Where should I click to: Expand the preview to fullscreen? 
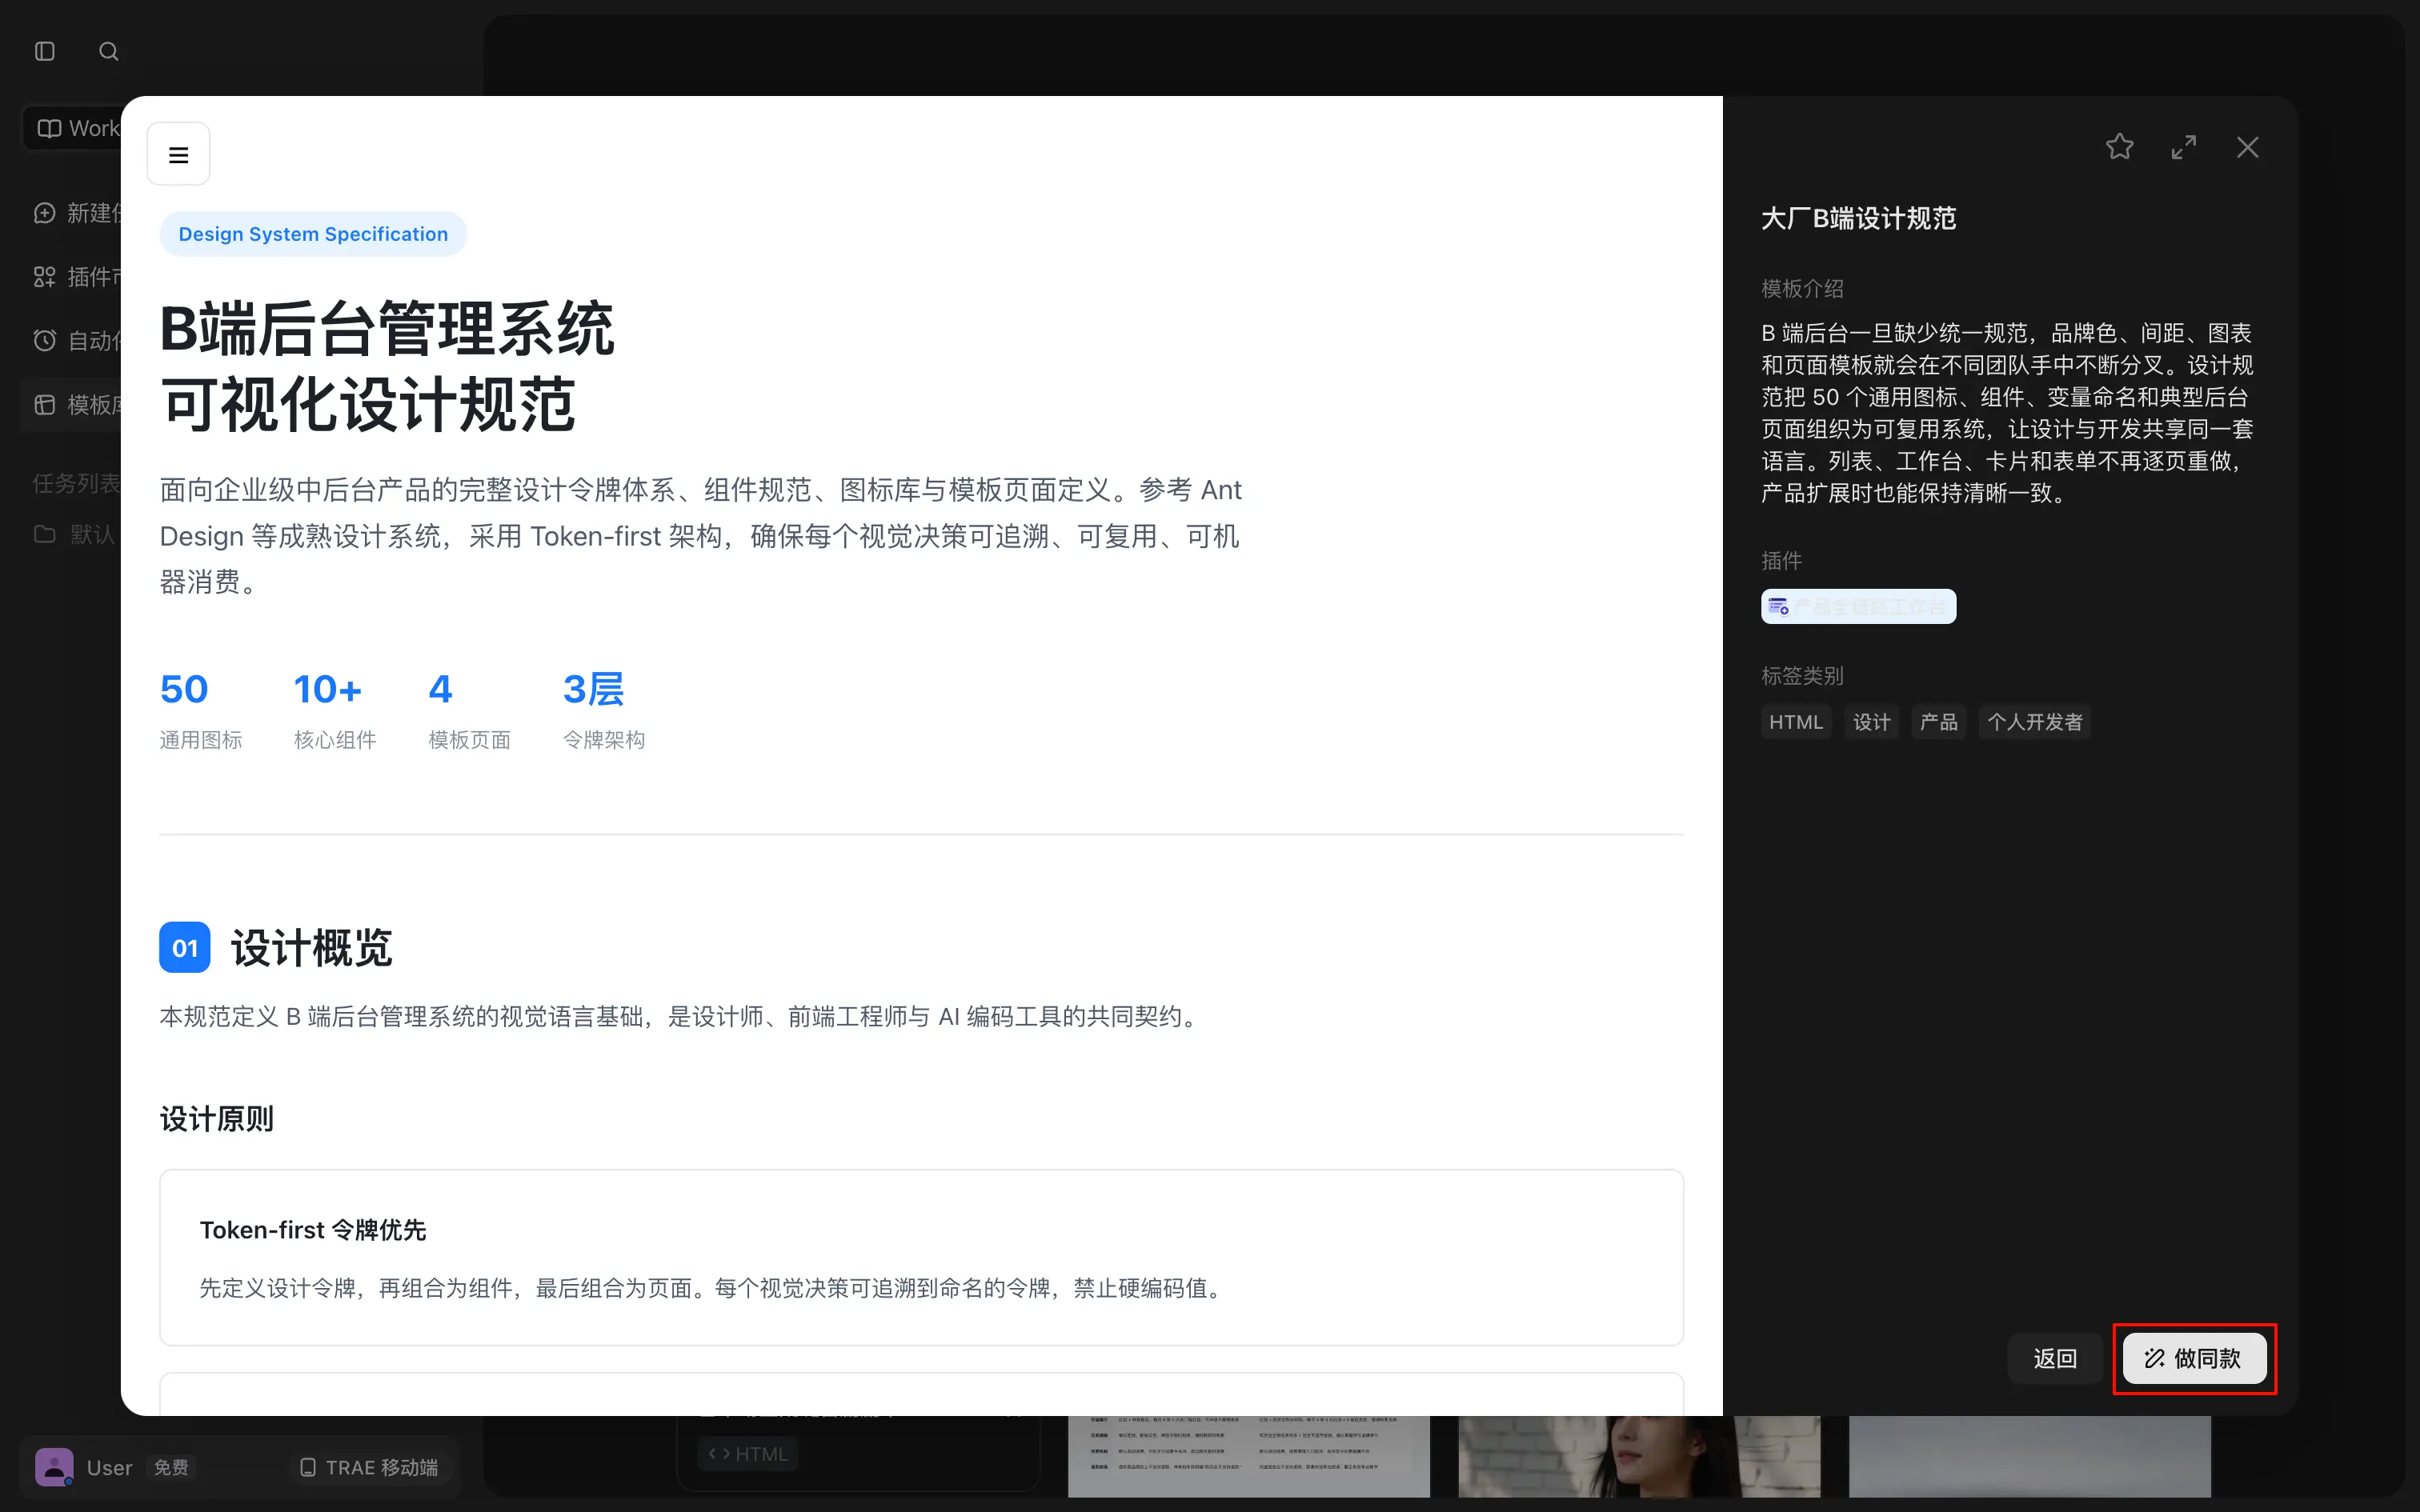(2184, 148)
